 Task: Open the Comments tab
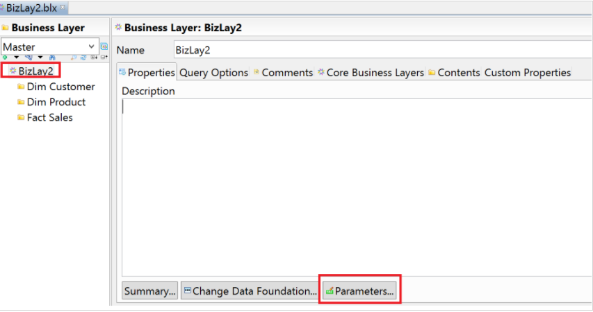(x=283, y=72)
